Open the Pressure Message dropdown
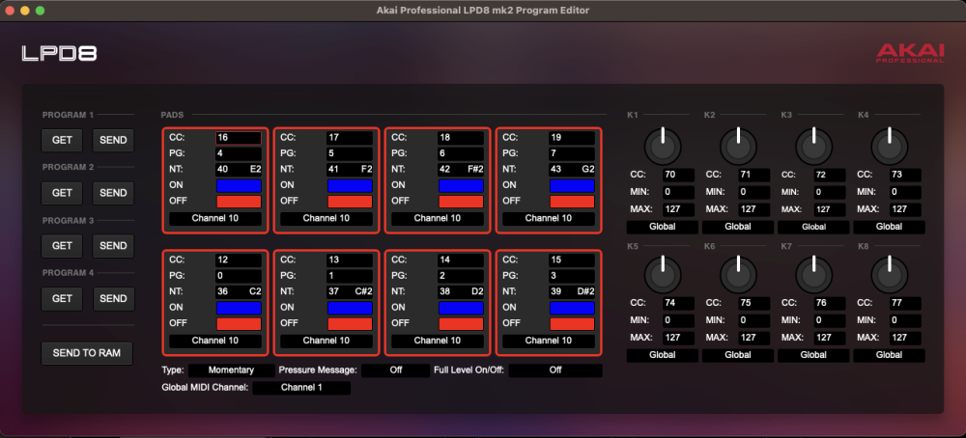The height and width of the screenshot is (438, 966). click(395, 370)
